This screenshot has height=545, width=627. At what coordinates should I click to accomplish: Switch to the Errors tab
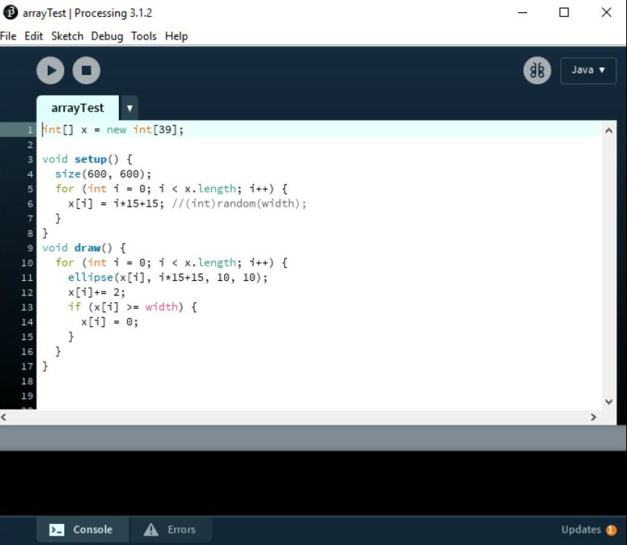(170, 530)
